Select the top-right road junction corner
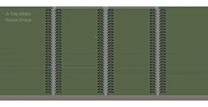Viewport: 208px width, 107px height. click(x=157, y=8)
